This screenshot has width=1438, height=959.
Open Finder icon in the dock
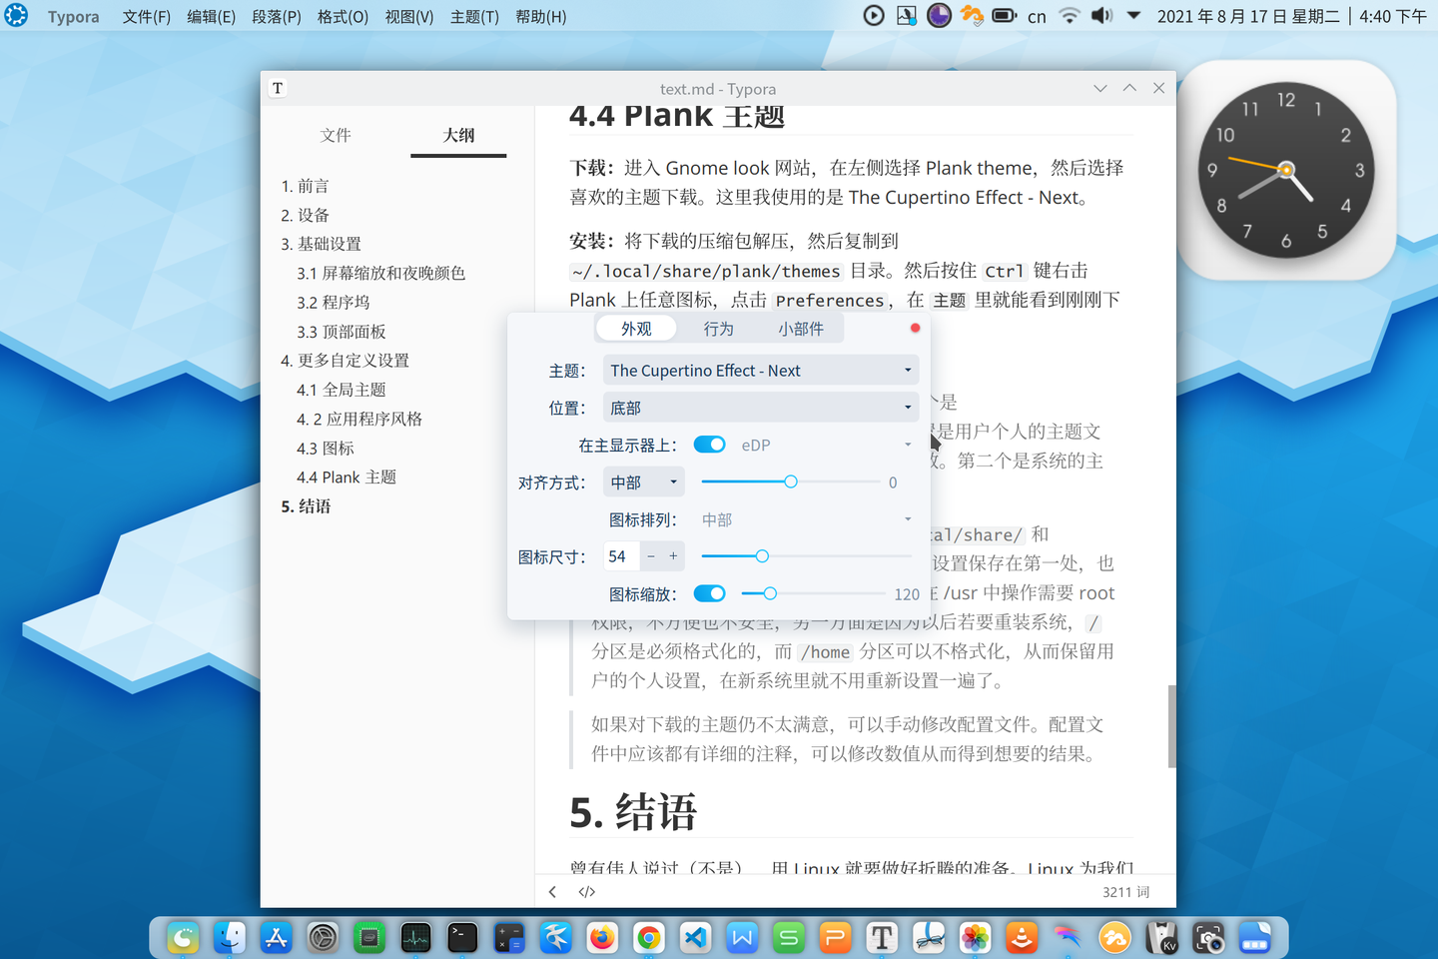coord(230,937)
